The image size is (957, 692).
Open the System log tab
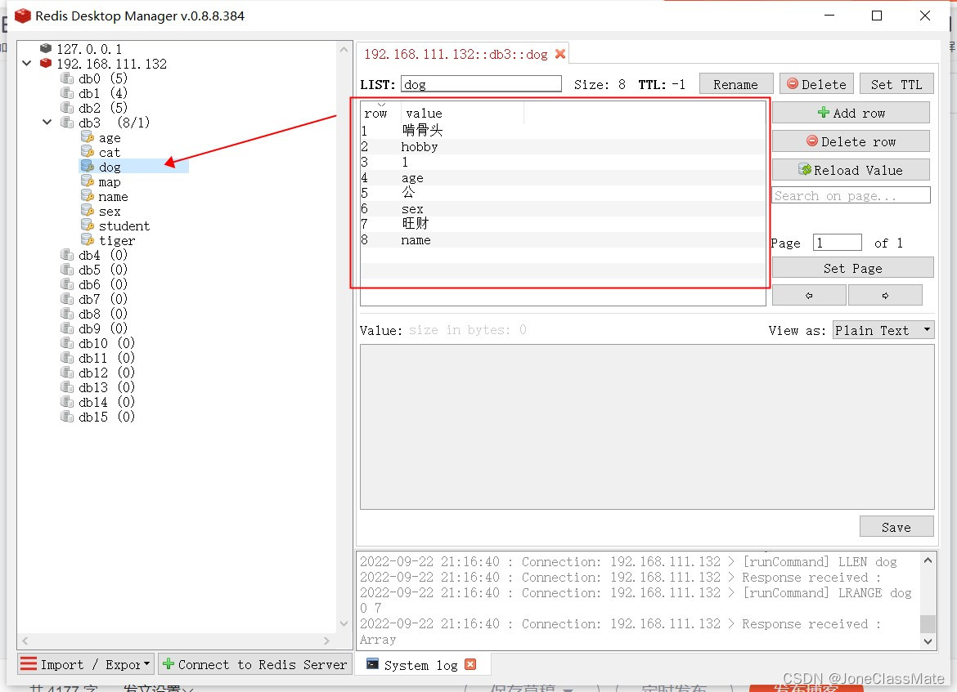coord(420,664)
